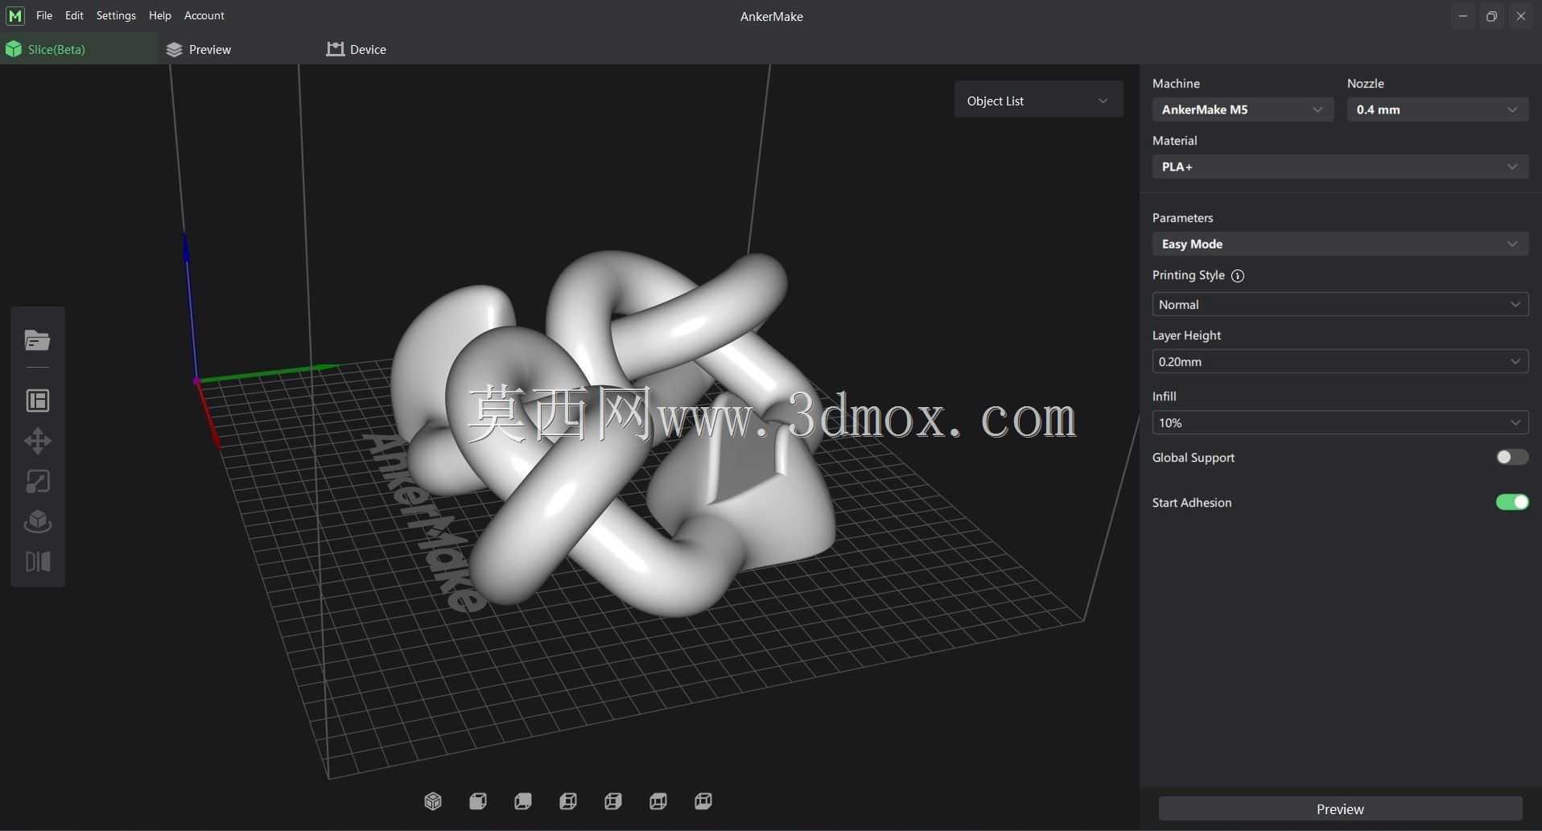Switch to the Slice(Beta) tab

(x=79, y=49)
